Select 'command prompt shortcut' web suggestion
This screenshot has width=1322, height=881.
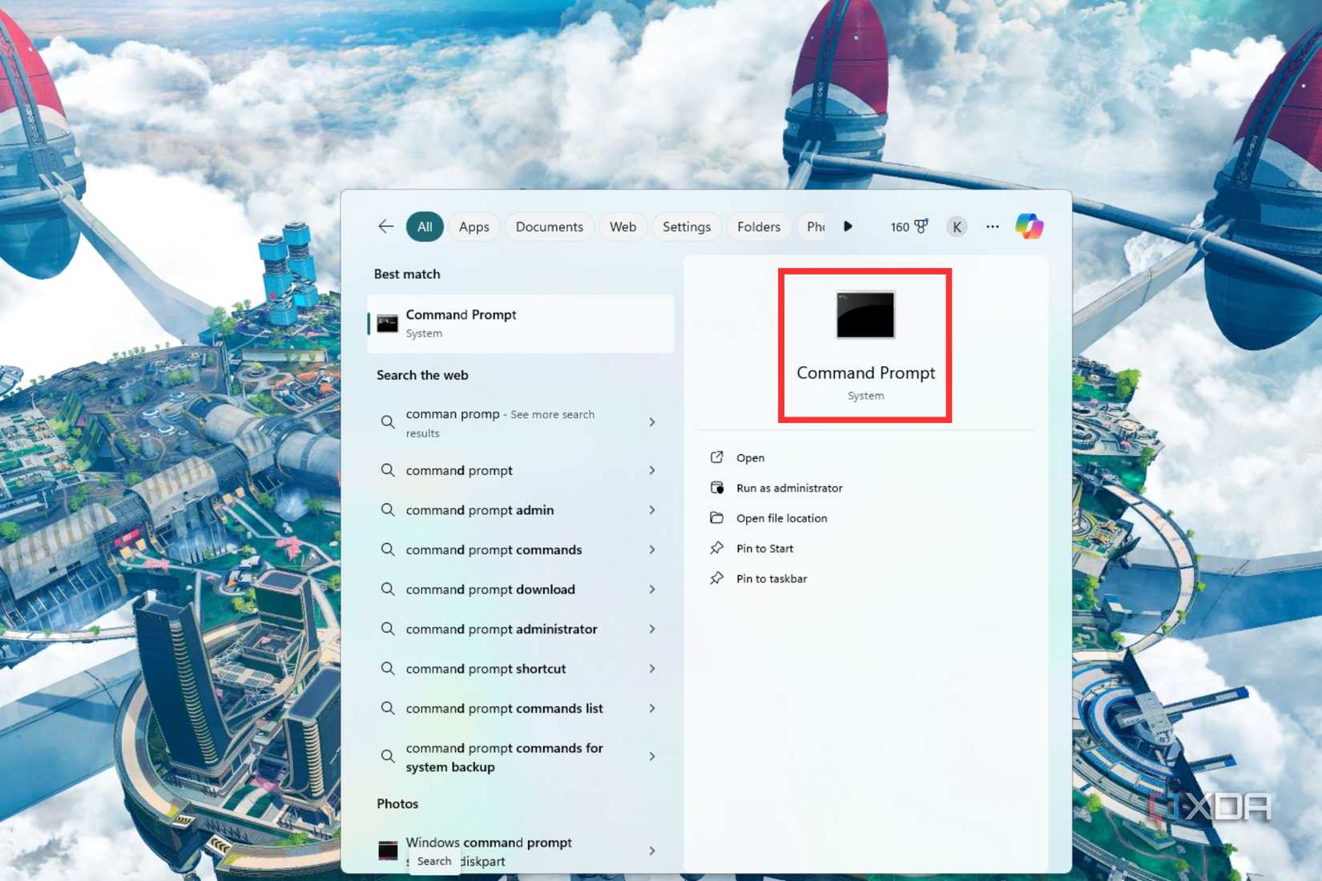point(521,669)
